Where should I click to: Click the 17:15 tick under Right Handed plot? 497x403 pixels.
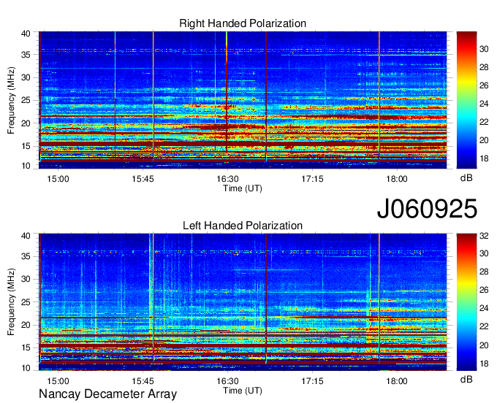(312, 179)
